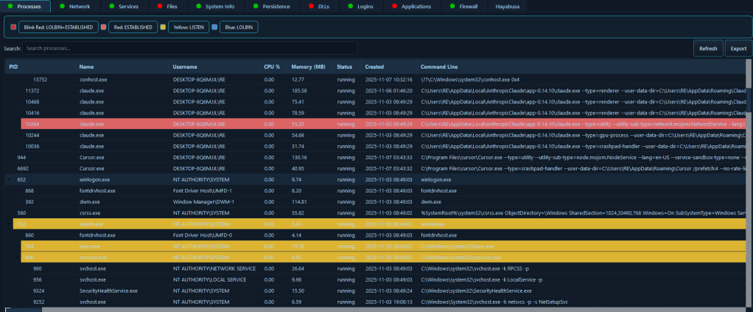Focus the Search processes input field
Viewport: 753px width, 312px height.
pos(189,49)
